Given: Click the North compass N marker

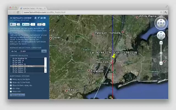Looking at the screenshot, I should coord(161,17).
